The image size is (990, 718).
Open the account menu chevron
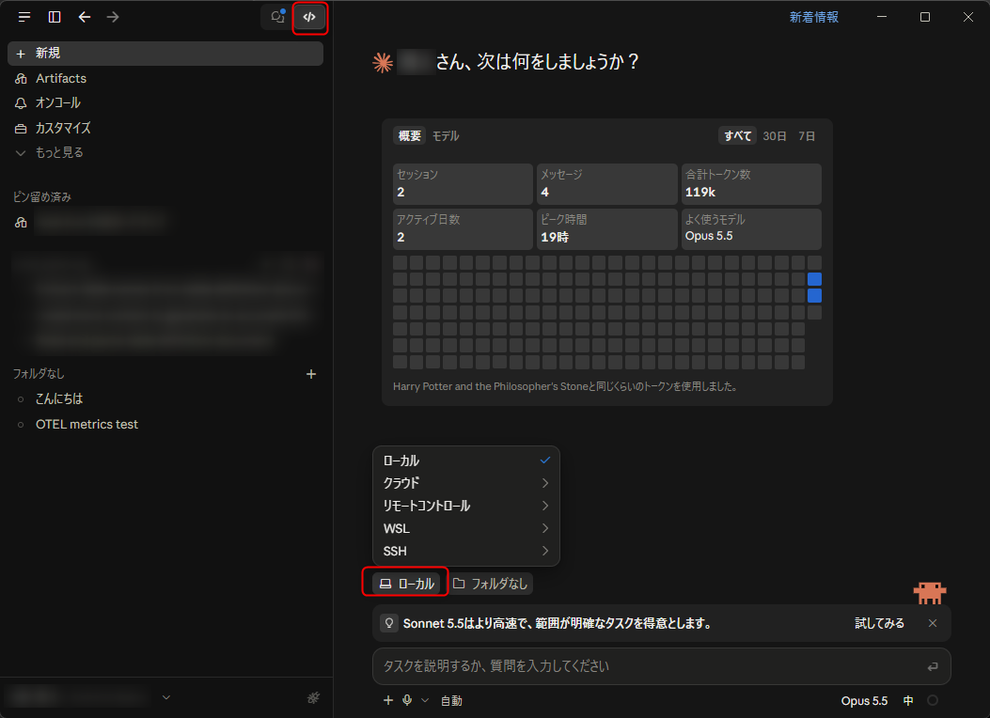click(166, 697)
